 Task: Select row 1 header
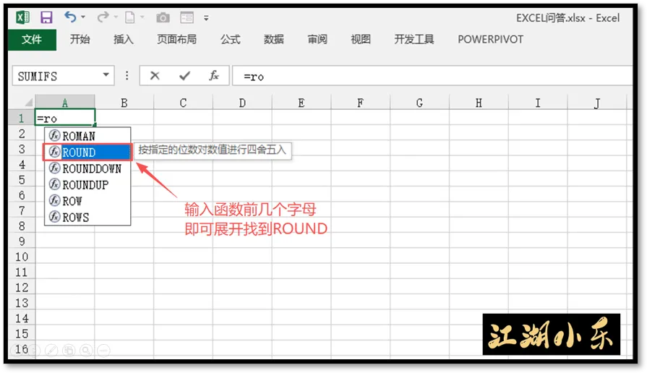click(x=22, y=119)
